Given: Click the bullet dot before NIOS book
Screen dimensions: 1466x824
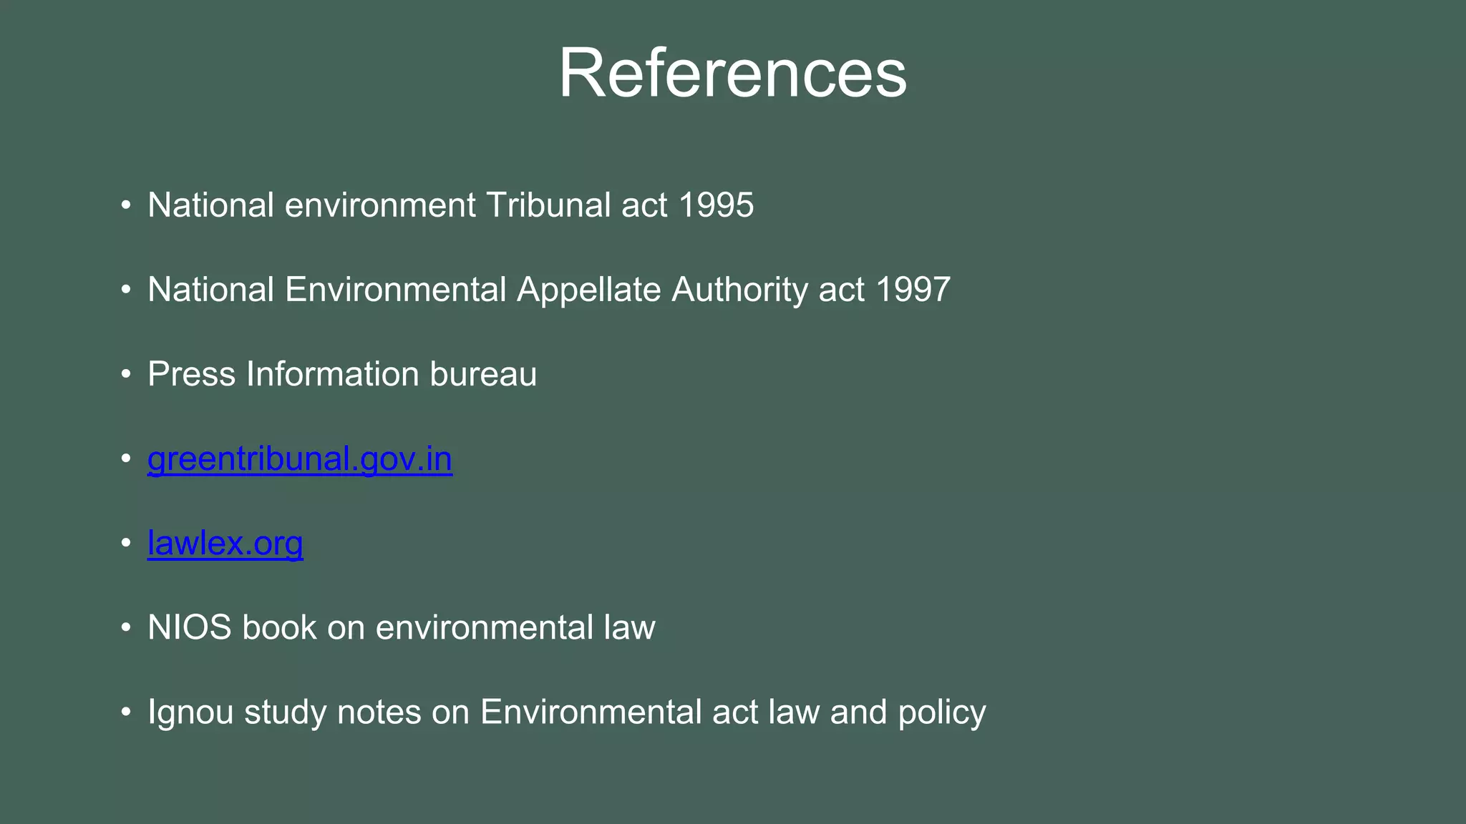Looking at the screenshot, I should click(x=126, y=628).
